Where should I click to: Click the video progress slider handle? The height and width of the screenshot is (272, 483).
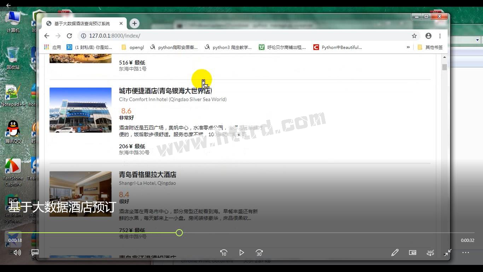click(179, 233)
